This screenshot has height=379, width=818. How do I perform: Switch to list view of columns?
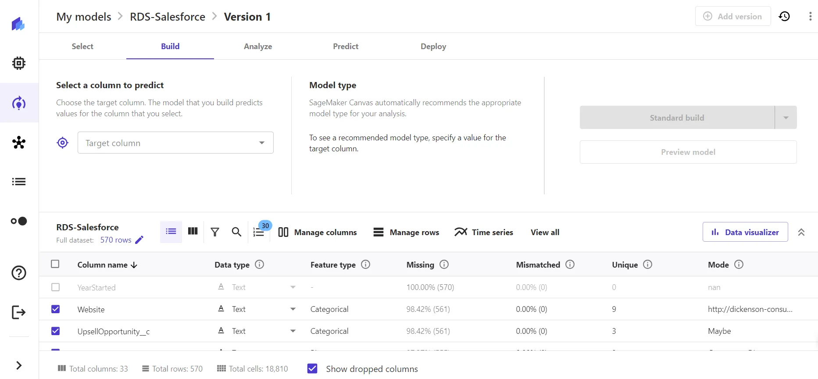171,232
